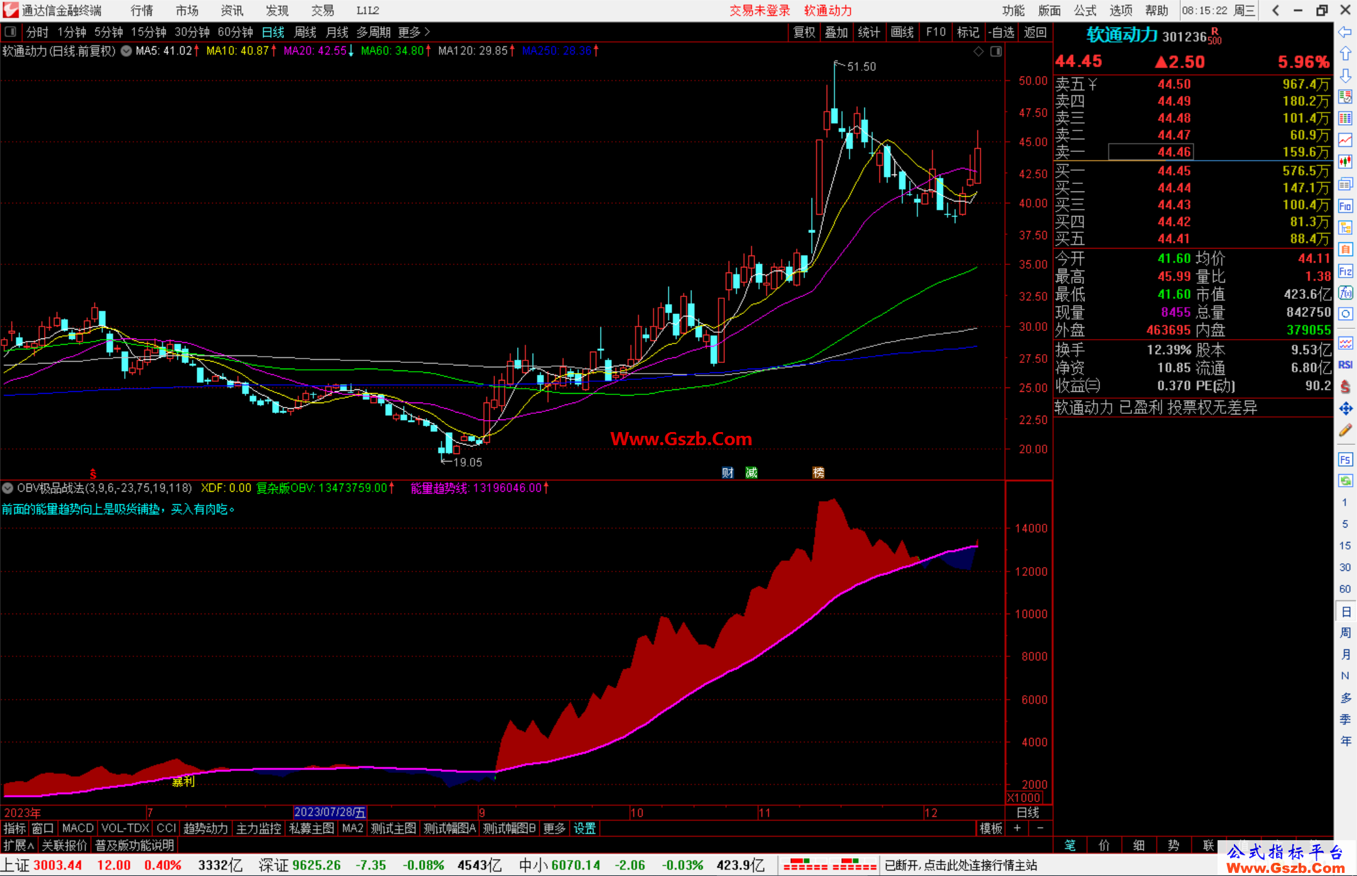This screenshot has height=876, width=1357.
Task: Open the candlestick chart icon in sidebar
Action: pos(1345,162)
